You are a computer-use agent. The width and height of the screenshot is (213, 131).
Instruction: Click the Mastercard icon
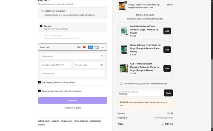click(85, 47)
